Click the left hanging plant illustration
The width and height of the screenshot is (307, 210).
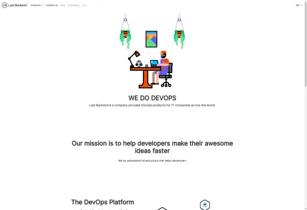(125, 31)
